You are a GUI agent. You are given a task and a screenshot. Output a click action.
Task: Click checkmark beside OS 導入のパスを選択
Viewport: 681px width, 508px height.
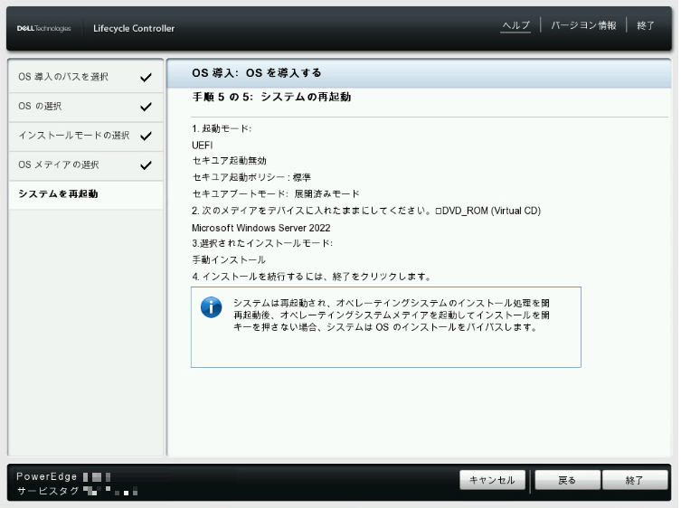146,78
